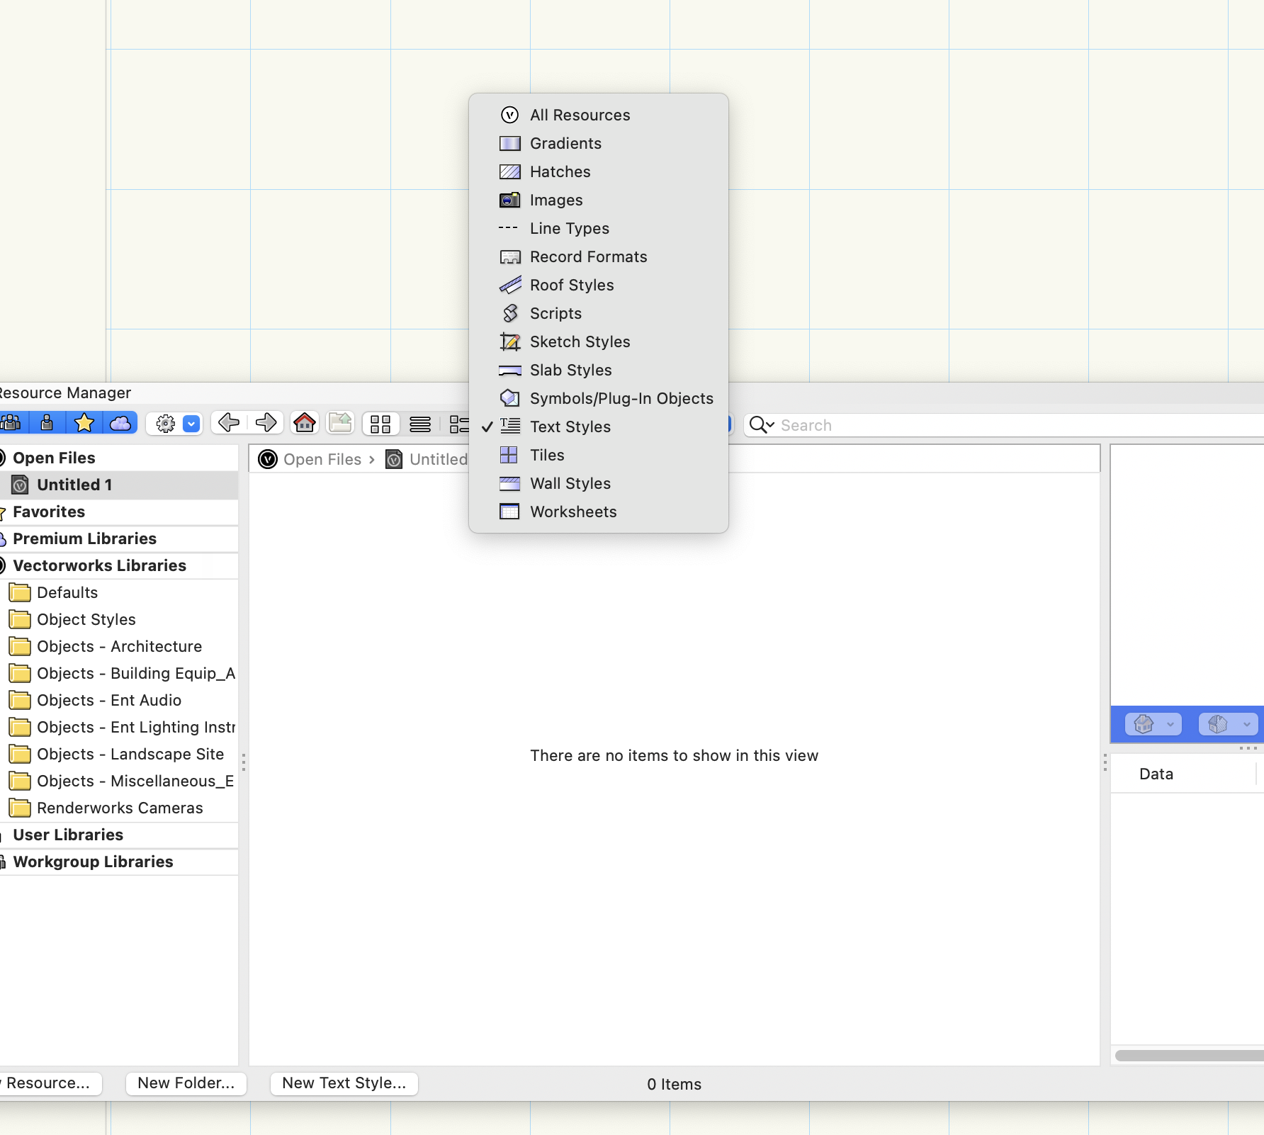
Task: Click the Workgroup Libraries group icon
Action: [4, 862]
